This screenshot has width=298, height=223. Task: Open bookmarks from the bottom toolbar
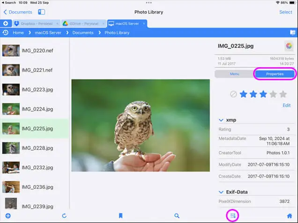coord(120,216)
